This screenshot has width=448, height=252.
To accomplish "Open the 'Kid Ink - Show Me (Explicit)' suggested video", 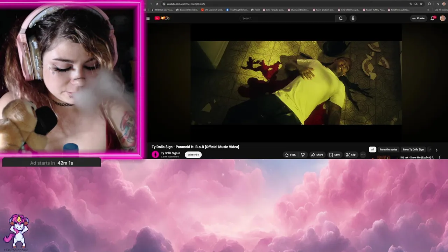I will click(417, 157).
